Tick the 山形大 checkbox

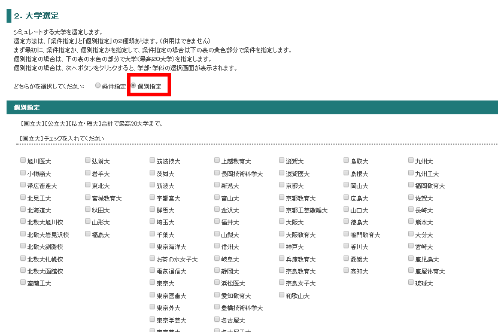click(87, 221)
